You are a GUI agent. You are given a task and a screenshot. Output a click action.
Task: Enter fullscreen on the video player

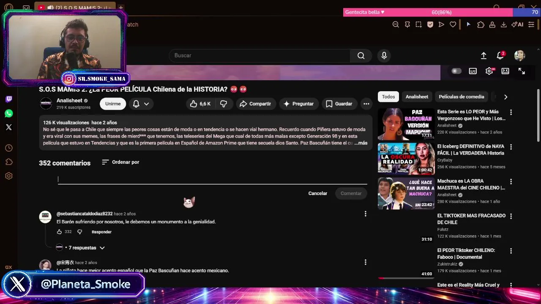522,71
